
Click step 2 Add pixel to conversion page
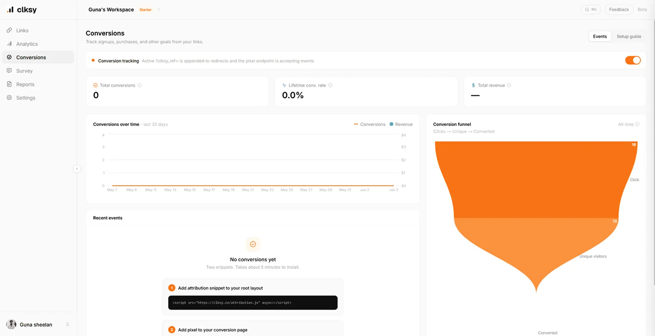click(213, 330)
